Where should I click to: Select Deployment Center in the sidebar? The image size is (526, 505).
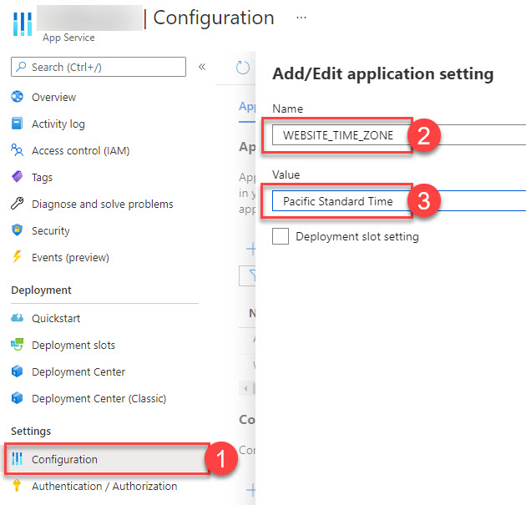(x=78, y=372)
